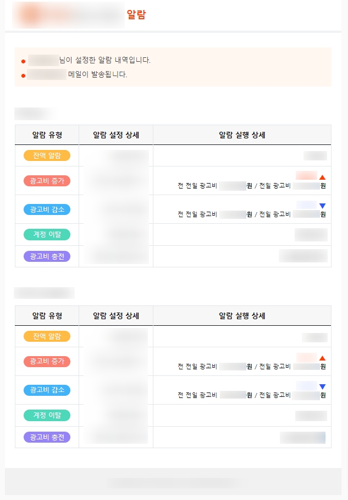Click the orange 알람 page title
This screenshot has width=348, height=500.
click(136, 15)
